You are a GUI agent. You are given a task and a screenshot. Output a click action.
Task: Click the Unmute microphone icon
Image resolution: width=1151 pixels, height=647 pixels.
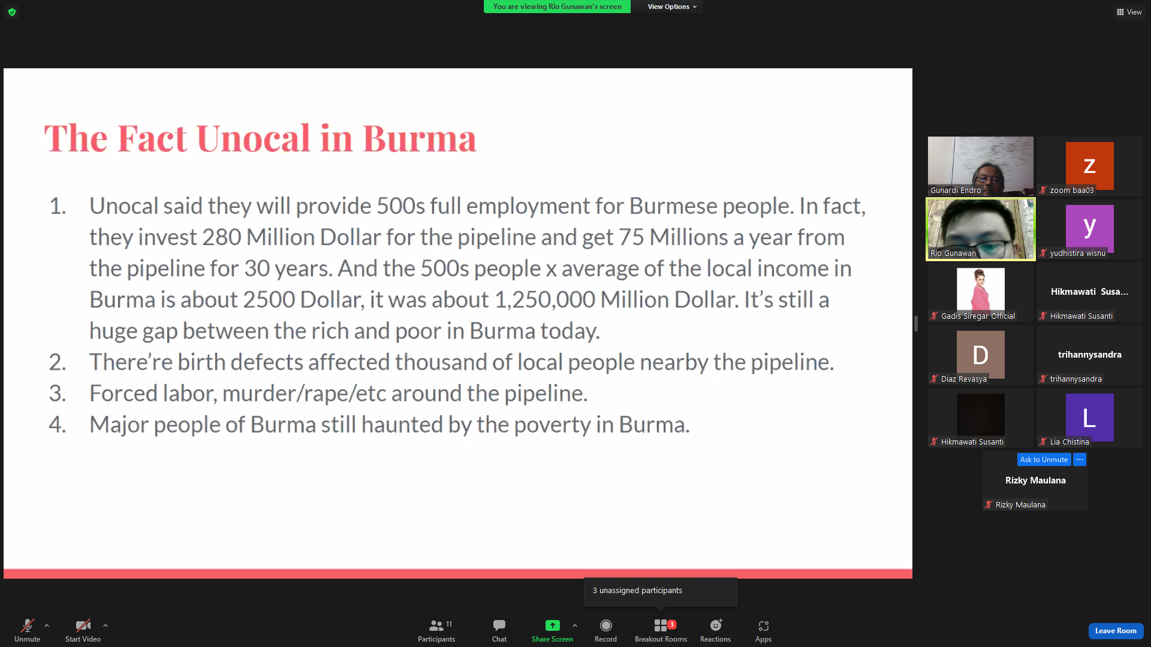pos(28,625)
